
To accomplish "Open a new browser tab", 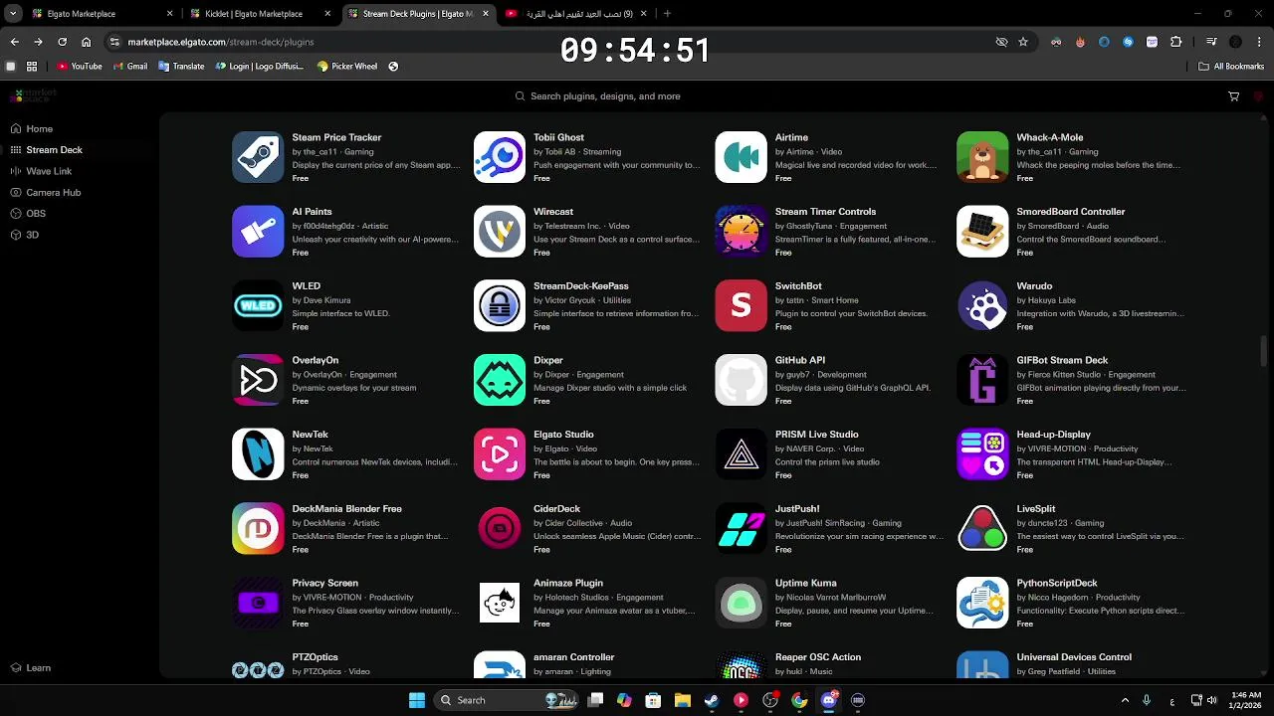I will coord(667,14).
